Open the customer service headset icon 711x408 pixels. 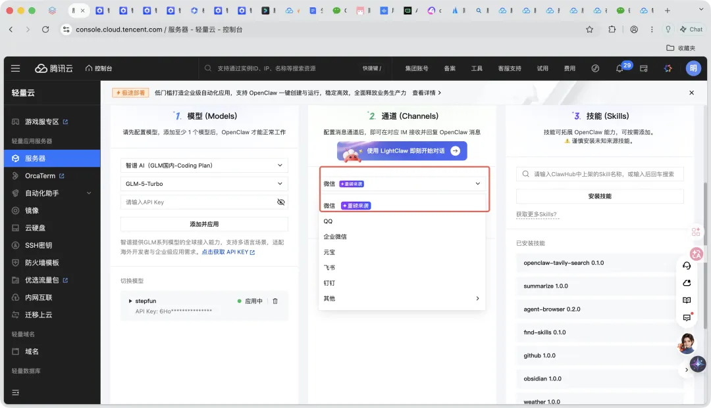pos(687,265)
